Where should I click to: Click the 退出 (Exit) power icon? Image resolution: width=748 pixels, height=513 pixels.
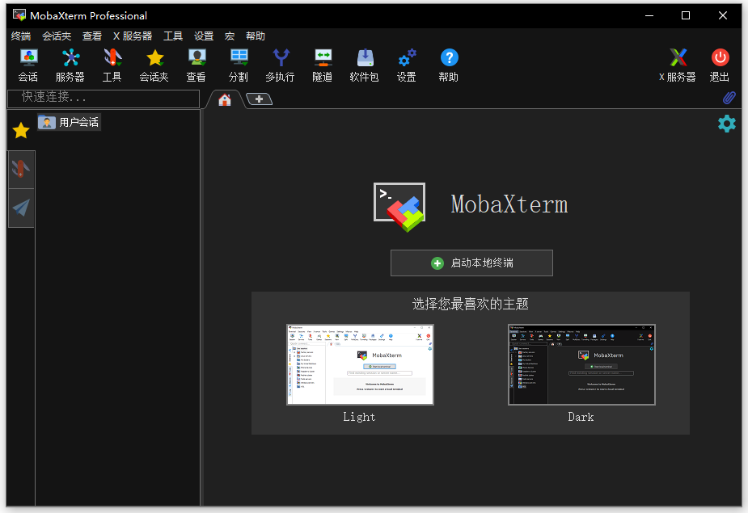720,65
